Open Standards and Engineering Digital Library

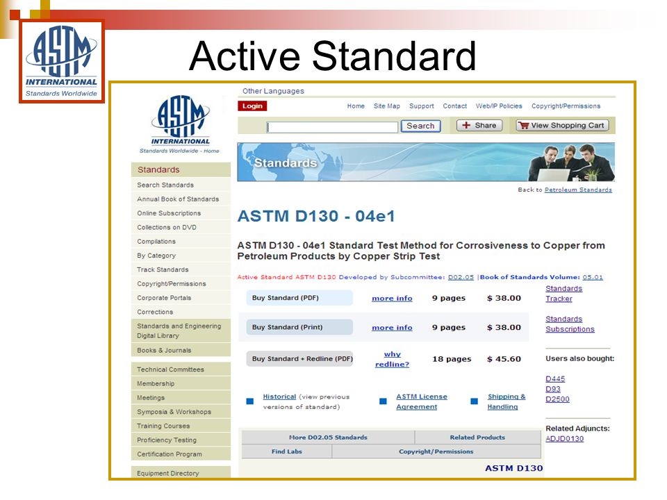(x=181, y=331)
